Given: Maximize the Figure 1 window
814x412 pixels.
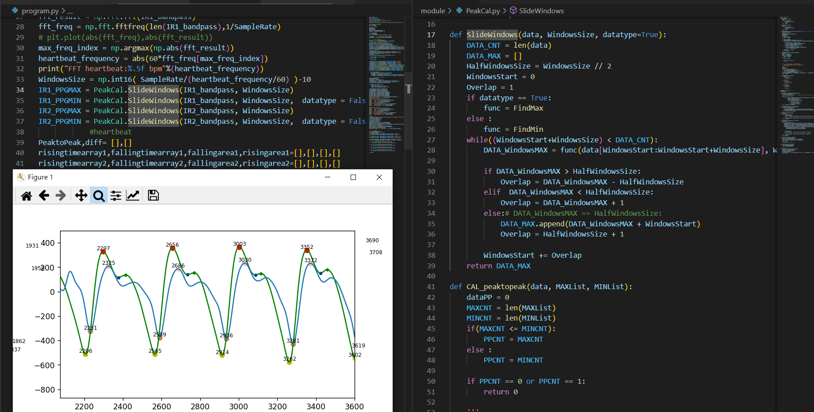Looking at the screenshot, I should click(x=353, y=177).
